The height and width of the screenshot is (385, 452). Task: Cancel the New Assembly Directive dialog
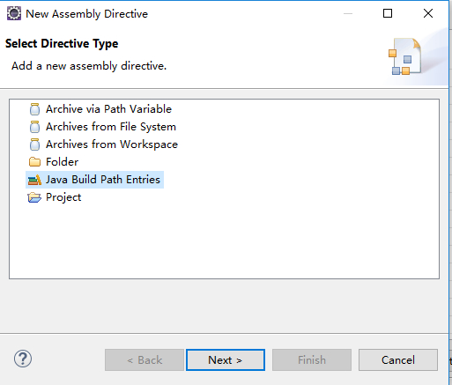tap(398, 359)
